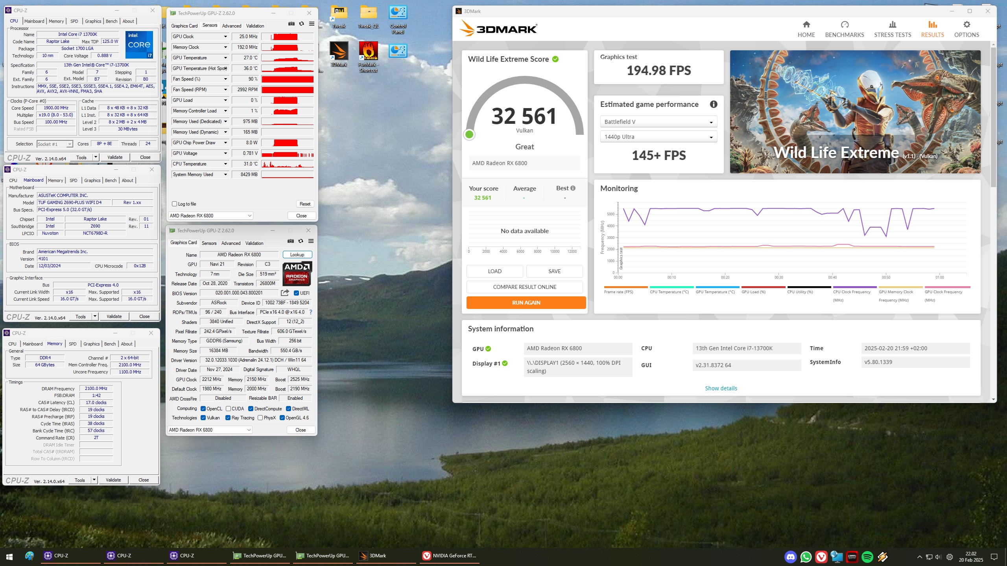
Task: Select the SPD tab in CPU-Z Mainboard window
Action: [x=74, y=180]
